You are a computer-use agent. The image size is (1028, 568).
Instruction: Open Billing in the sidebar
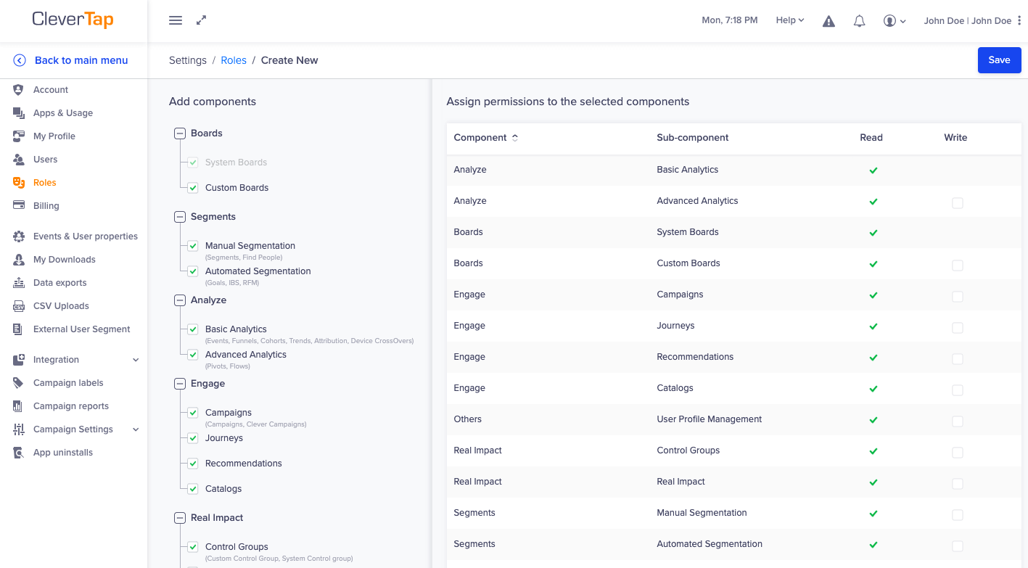click(46, 206)
